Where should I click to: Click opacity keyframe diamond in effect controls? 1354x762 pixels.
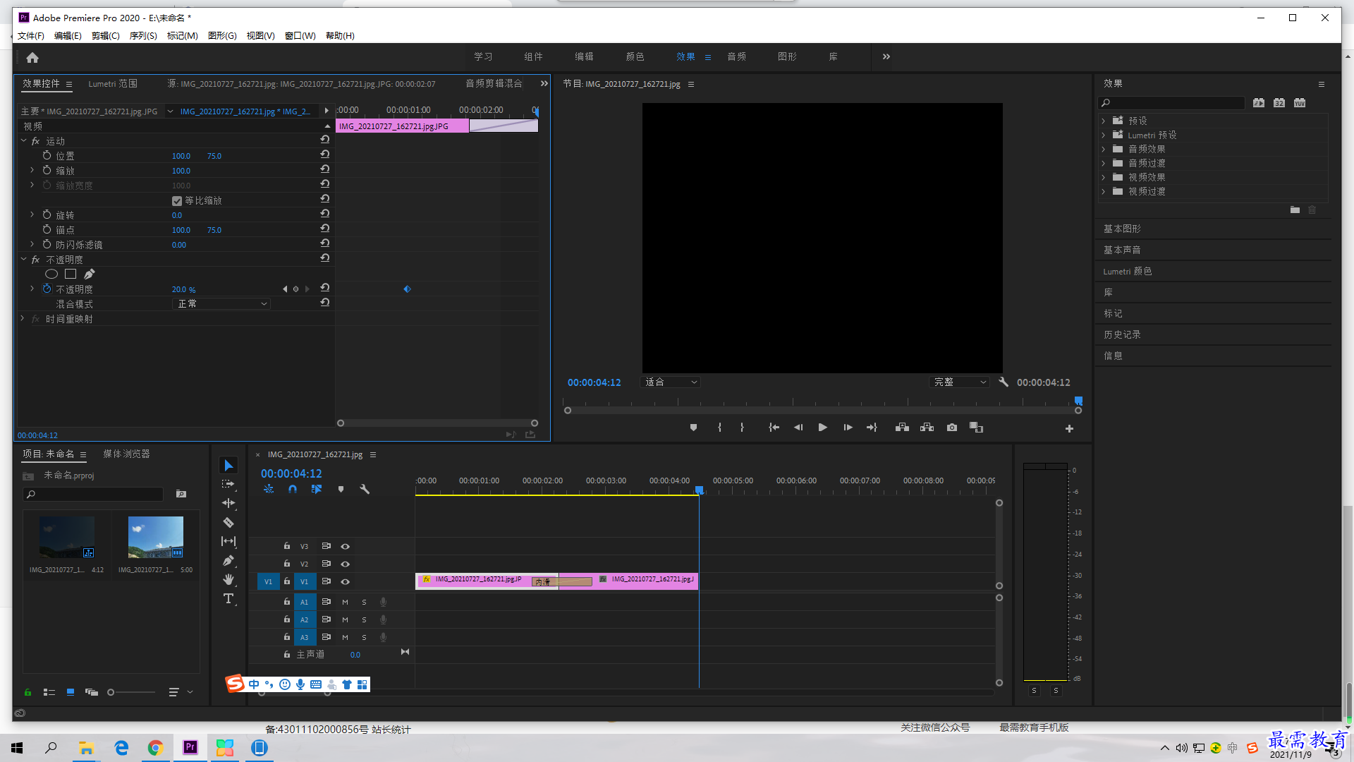pyautogui.click(x=407, y=289)
